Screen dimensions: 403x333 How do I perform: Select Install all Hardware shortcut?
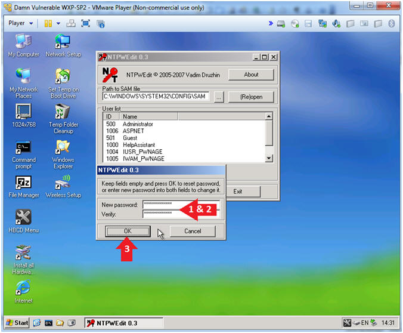point(23,260)
